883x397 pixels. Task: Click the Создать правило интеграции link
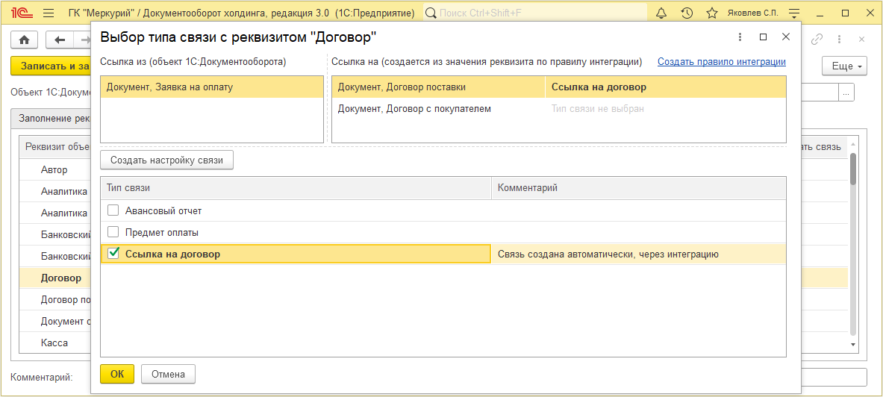click(x=721, y=62)
